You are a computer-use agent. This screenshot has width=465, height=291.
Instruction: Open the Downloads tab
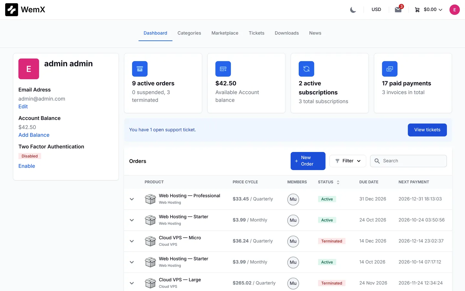287,33
